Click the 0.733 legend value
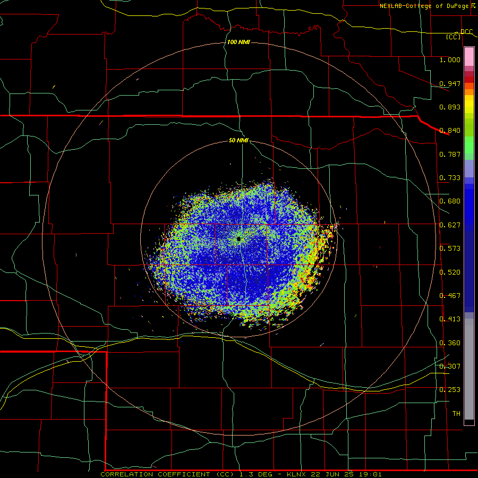Viewport: 478px width, 478px height. [450, 178]
